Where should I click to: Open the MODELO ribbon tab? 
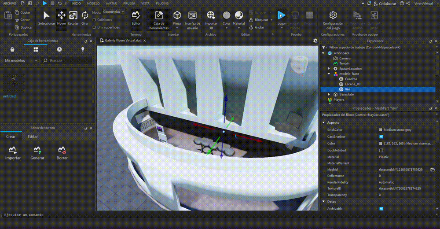[93, 3]
